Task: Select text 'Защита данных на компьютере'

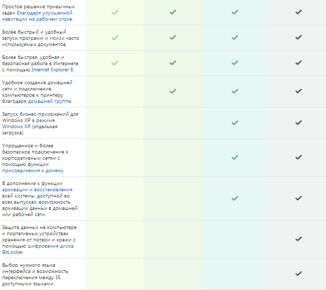Action: pyautogui.click(x=39, y=227)
